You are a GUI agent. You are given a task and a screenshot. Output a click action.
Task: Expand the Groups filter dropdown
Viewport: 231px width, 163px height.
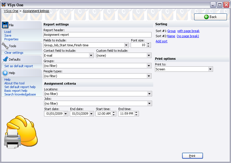point(149,66)
